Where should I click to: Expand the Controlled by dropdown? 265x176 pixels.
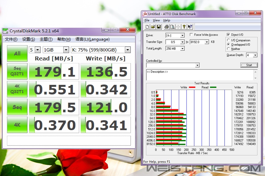[197, 65]
